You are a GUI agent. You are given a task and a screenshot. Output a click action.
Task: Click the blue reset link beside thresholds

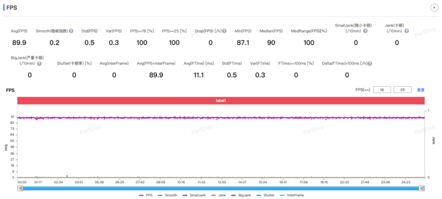coord(420,90)
